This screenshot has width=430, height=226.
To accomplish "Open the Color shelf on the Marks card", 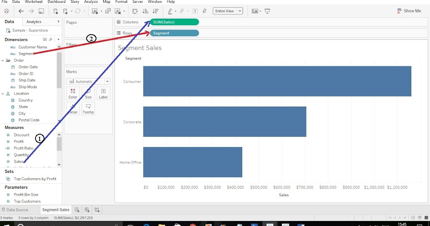I will pyautogui.click(x=73, y=93).
